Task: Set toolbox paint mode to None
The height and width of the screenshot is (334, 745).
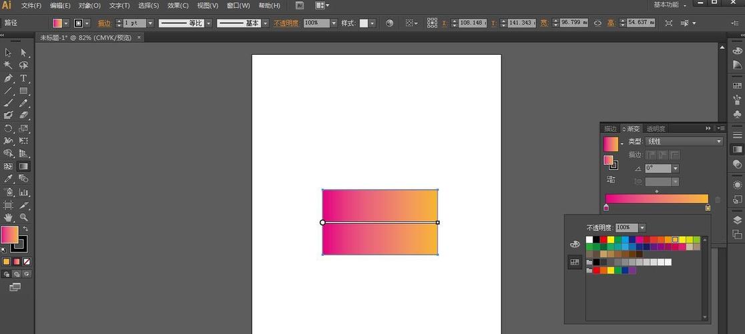Action: tap(27, 261)
